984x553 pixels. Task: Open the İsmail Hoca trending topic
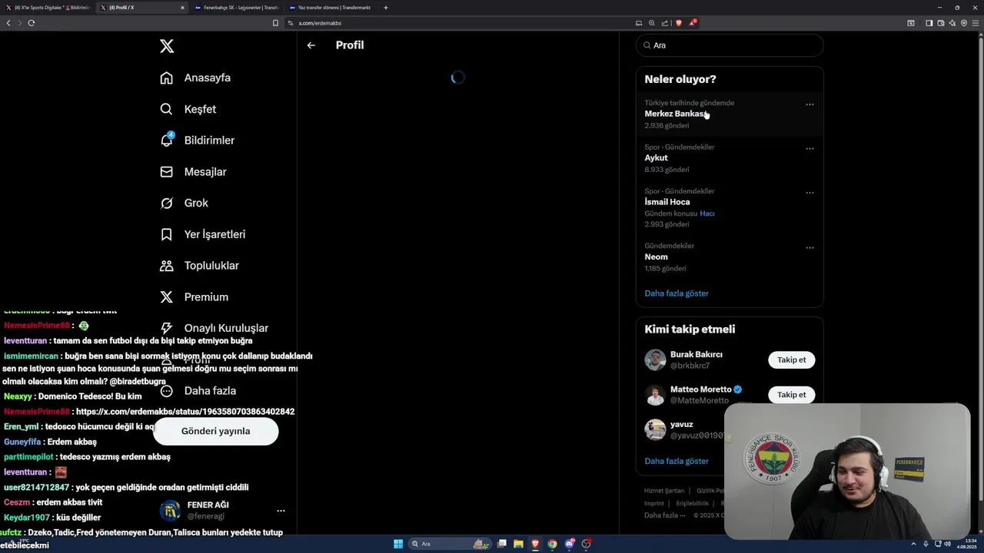[x=730, y=207]
